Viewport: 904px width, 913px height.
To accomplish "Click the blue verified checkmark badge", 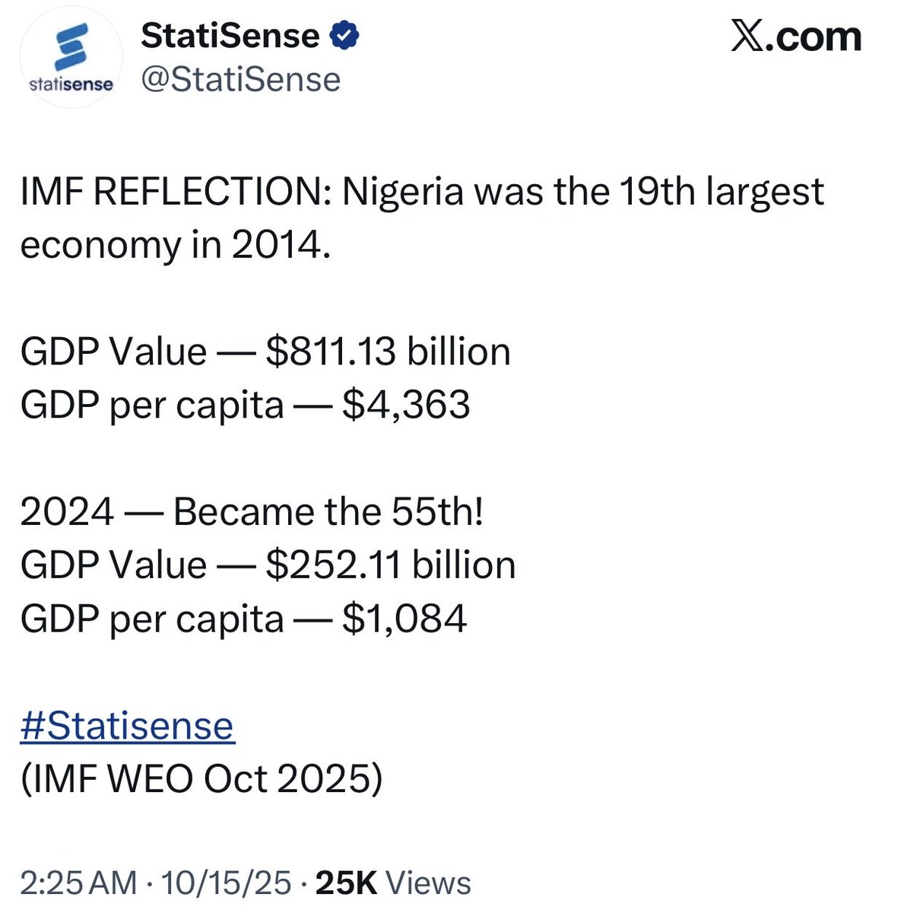I will [x=344, y=36].
